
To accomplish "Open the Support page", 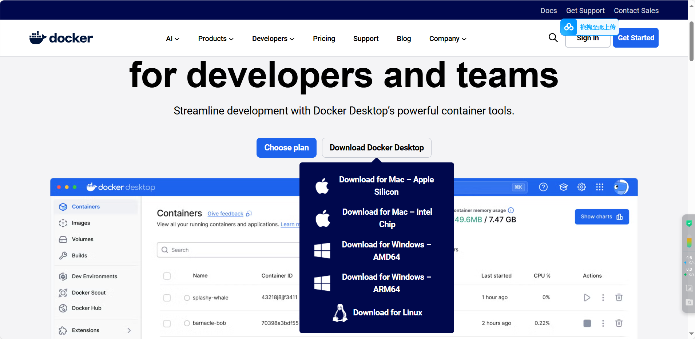I will (366, 39).
